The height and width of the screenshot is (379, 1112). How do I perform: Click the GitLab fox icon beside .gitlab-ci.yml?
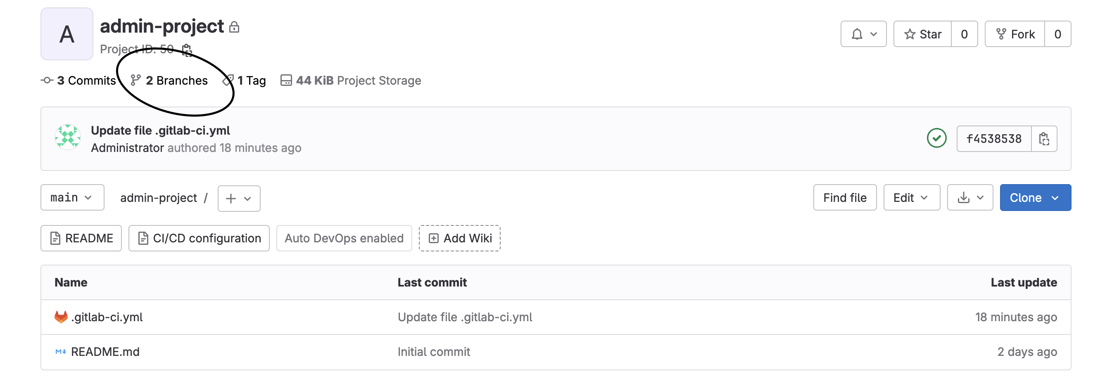click(61, 317)
